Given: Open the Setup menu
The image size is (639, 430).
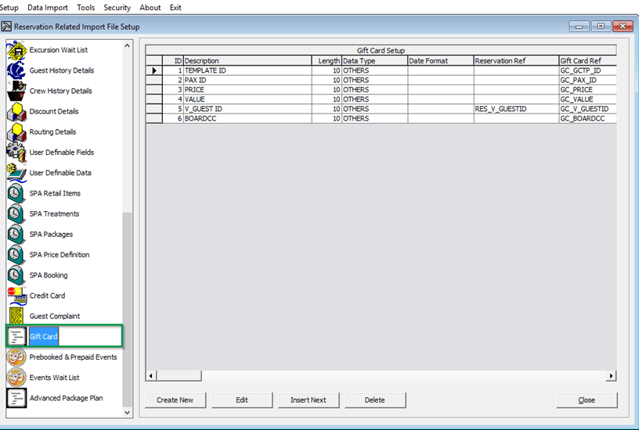Looking at the screenshot, I should 9,8.
